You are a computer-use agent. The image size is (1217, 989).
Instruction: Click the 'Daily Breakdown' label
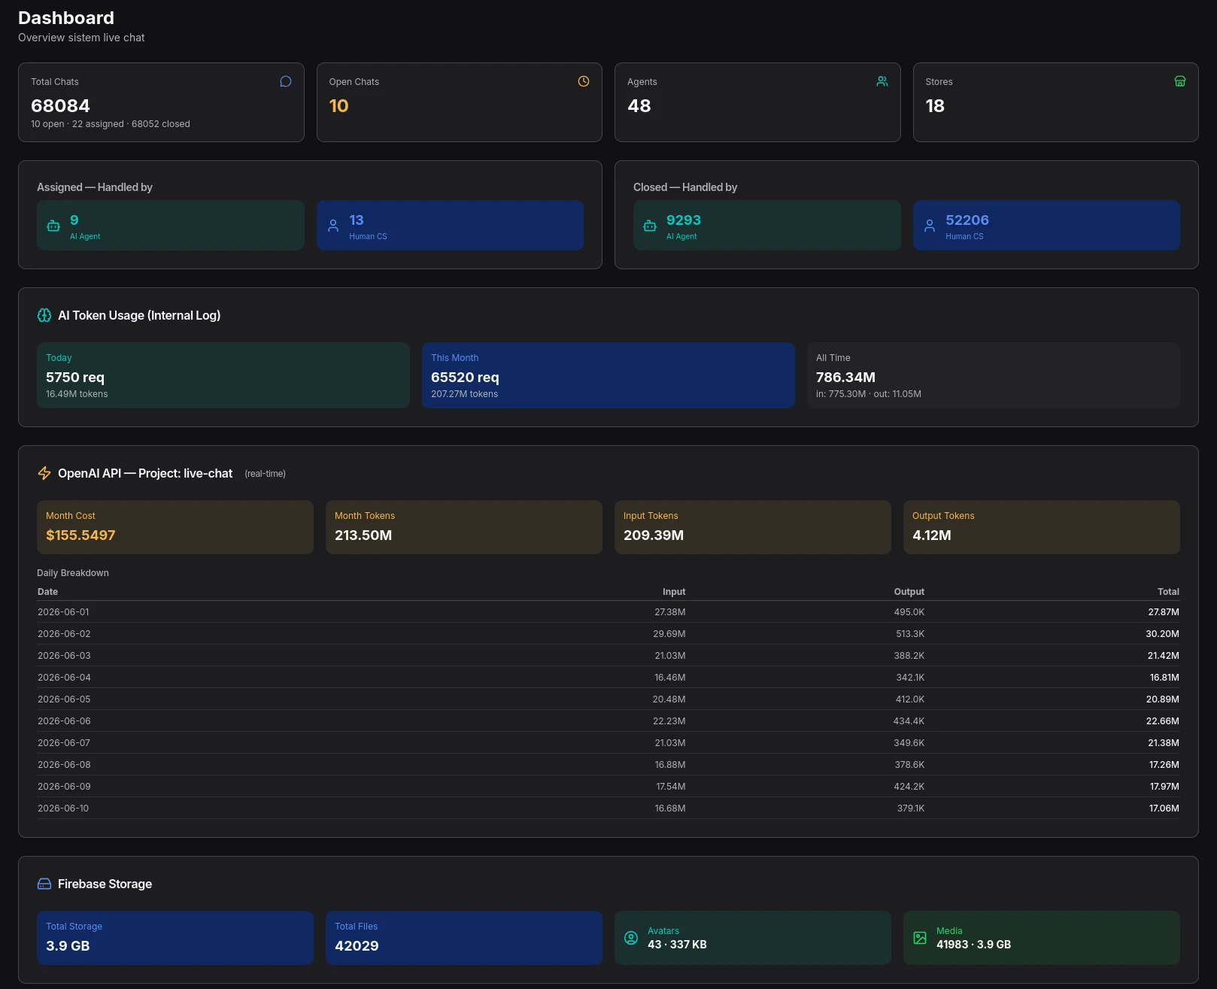[x=73, y=573]
